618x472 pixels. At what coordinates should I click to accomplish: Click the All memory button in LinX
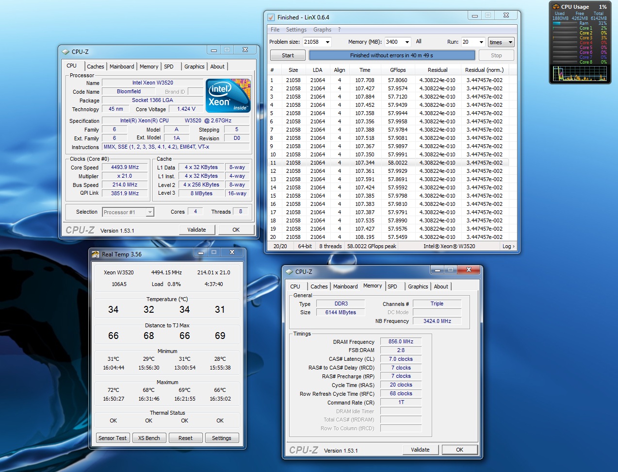tap(419, 42)
